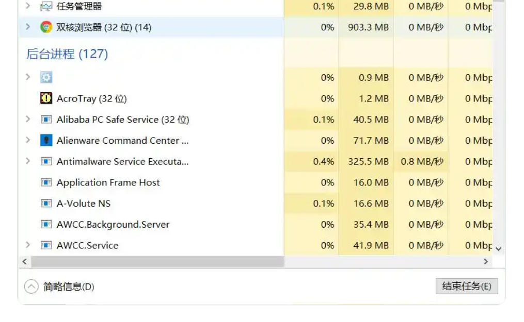Click the A-Volute NS process icon

coord(46,204)
